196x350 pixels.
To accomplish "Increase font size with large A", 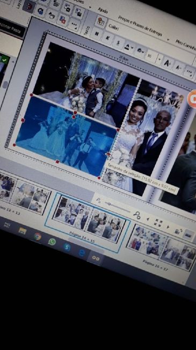I will [x=168, y=63].
